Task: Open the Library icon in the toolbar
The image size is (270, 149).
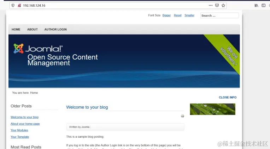Action: tap(256, 6)
